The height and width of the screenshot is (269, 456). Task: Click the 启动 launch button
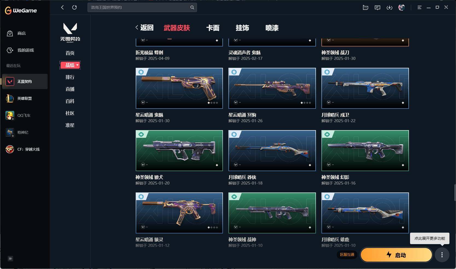[396, 255]
